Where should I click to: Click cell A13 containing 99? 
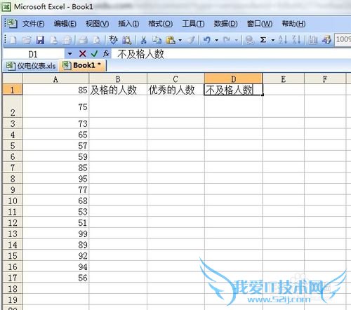55,234
